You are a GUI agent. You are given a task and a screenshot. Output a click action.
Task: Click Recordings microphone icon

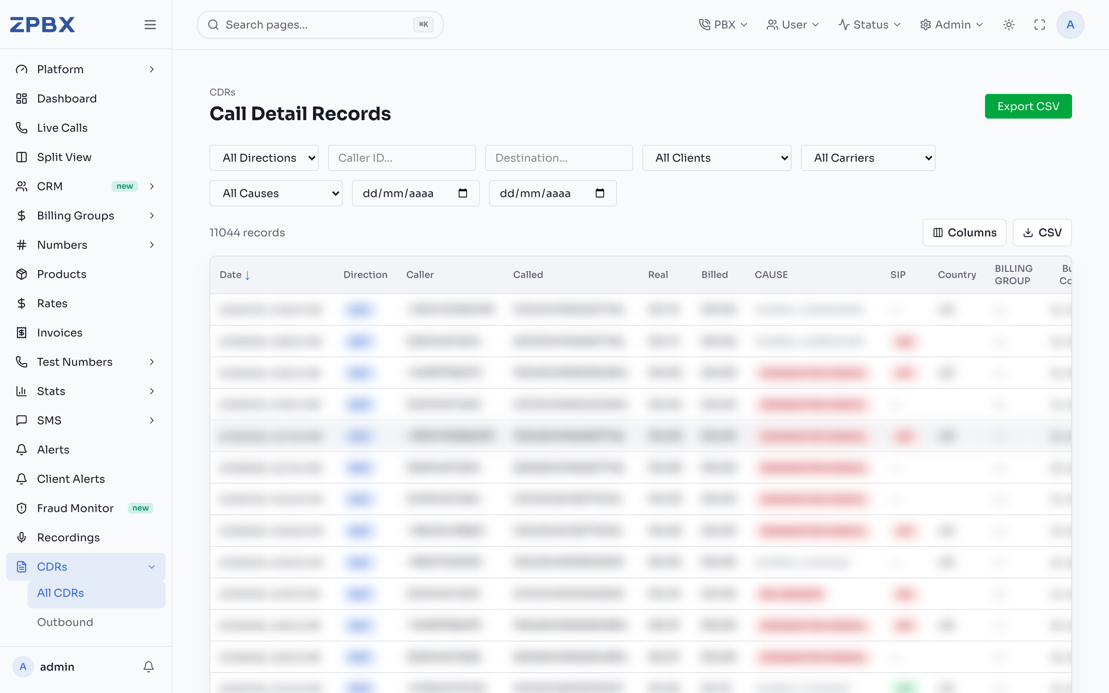(22, 537)
